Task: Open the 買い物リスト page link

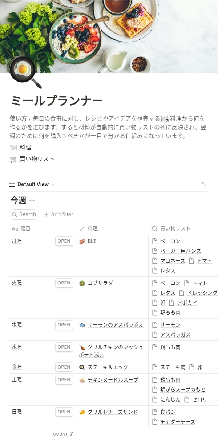Action: pos(37,159)
